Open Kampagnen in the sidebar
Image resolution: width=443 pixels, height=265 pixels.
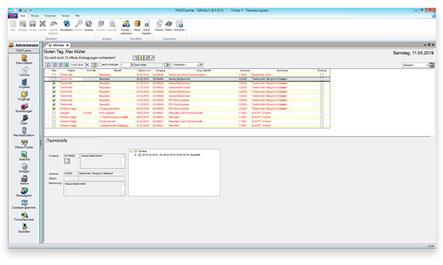click(24, 193)
